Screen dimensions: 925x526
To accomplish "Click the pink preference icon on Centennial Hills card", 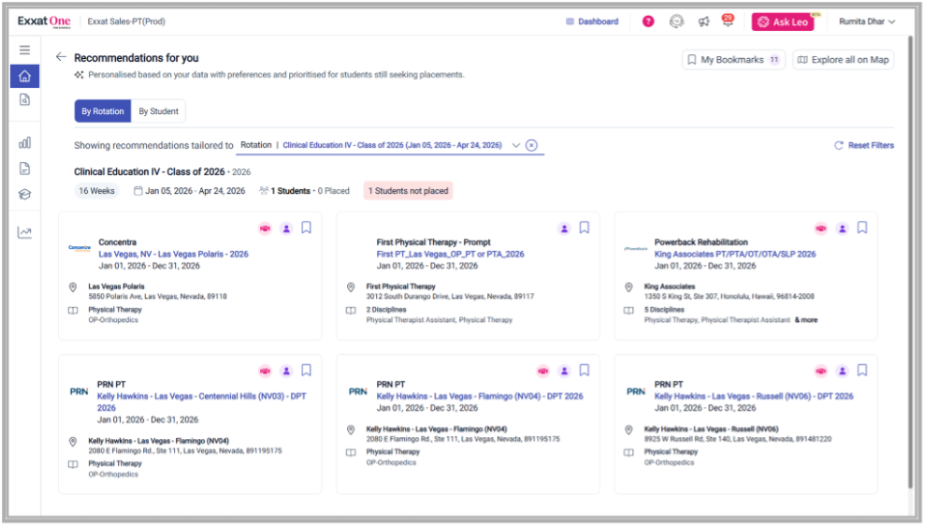I will pyautogui.click(x=266, y=372).
